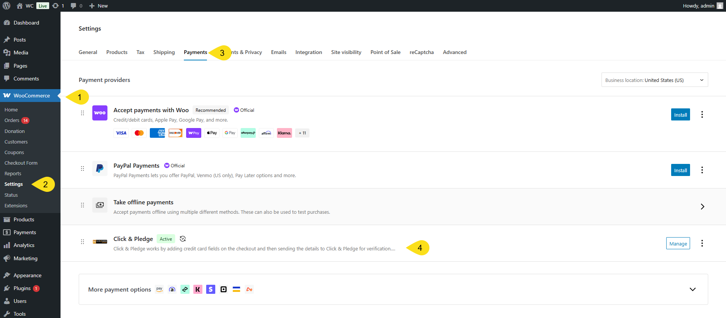This screenshot has width=726, height=318.
Task: Expand More payment options chevron
Action: [x=693, y=289]
